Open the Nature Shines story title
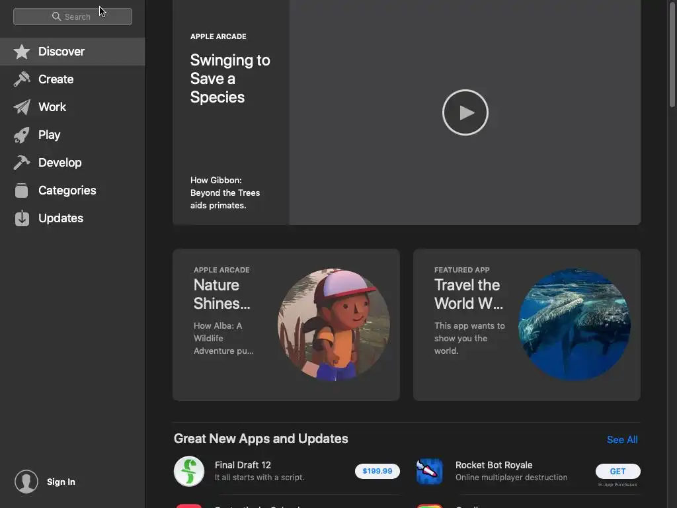 (222, 294)
